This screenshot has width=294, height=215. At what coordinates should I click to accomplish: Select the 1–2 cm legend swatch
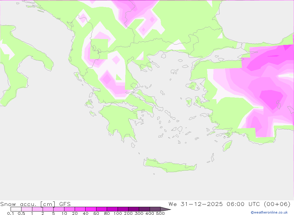point(38,209)
